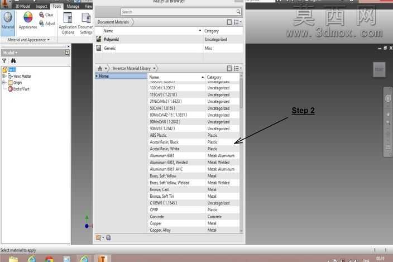Click the Adjust appearance button

[x=47, y=23]
